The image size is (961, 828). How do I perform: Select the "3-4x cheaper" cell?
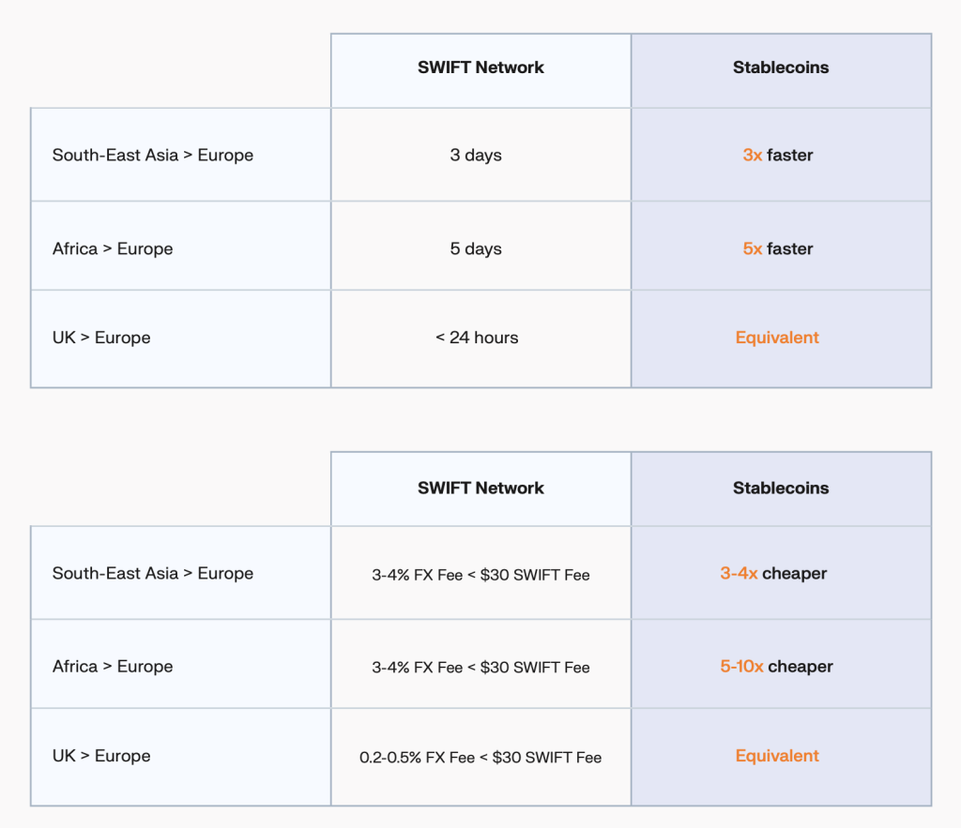click(773, 573)
